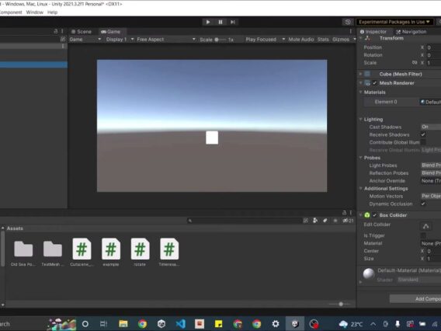The width and height of the screenshot is (441, 331).
Task: Open the Game view mode dropdown
Action: tap(85, 40)
